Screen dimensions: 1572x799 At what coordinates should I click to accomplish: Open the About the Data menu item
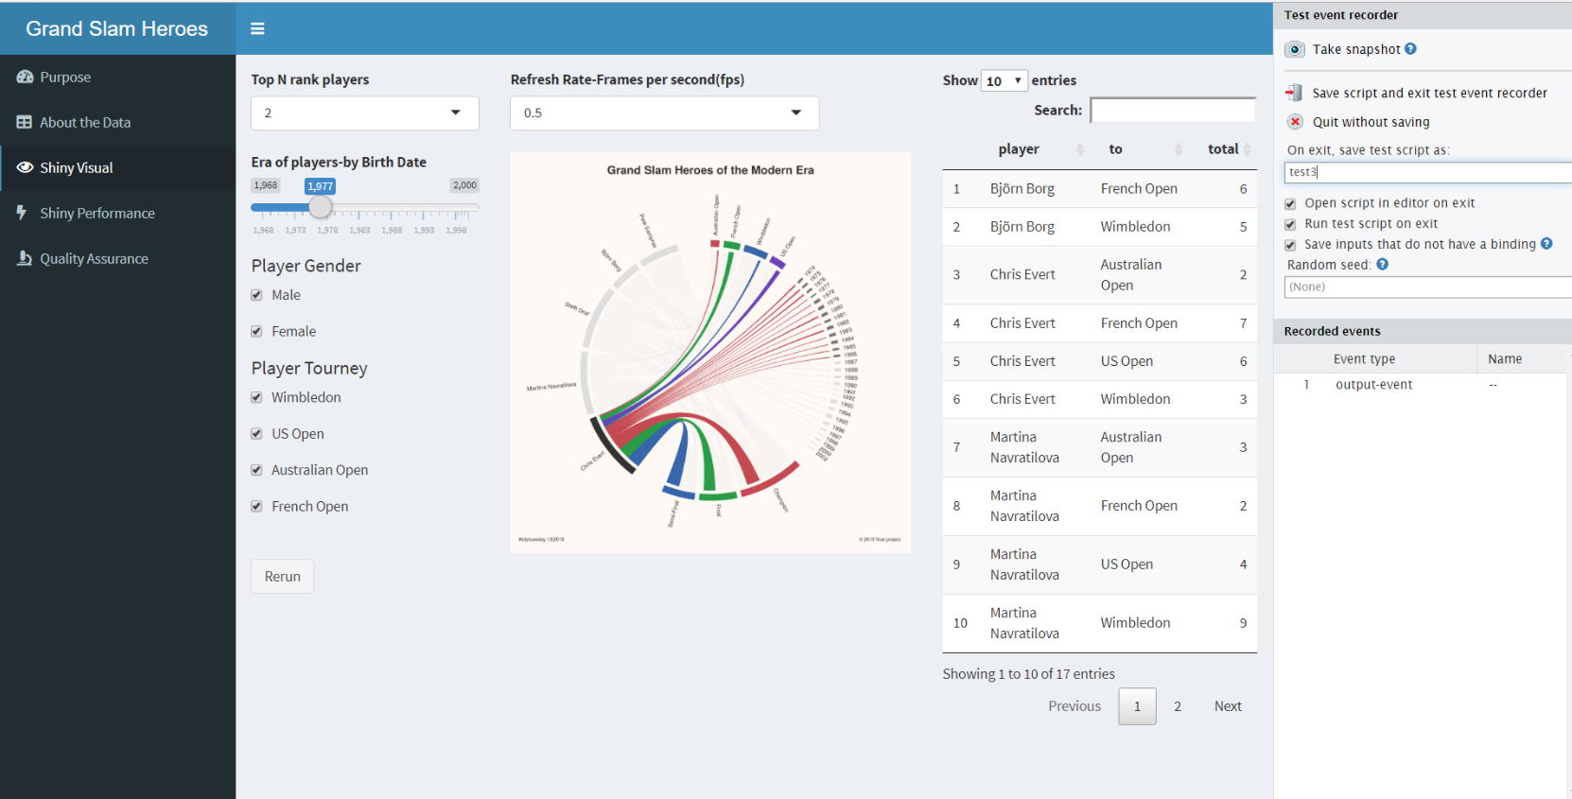tap(85, 122)
